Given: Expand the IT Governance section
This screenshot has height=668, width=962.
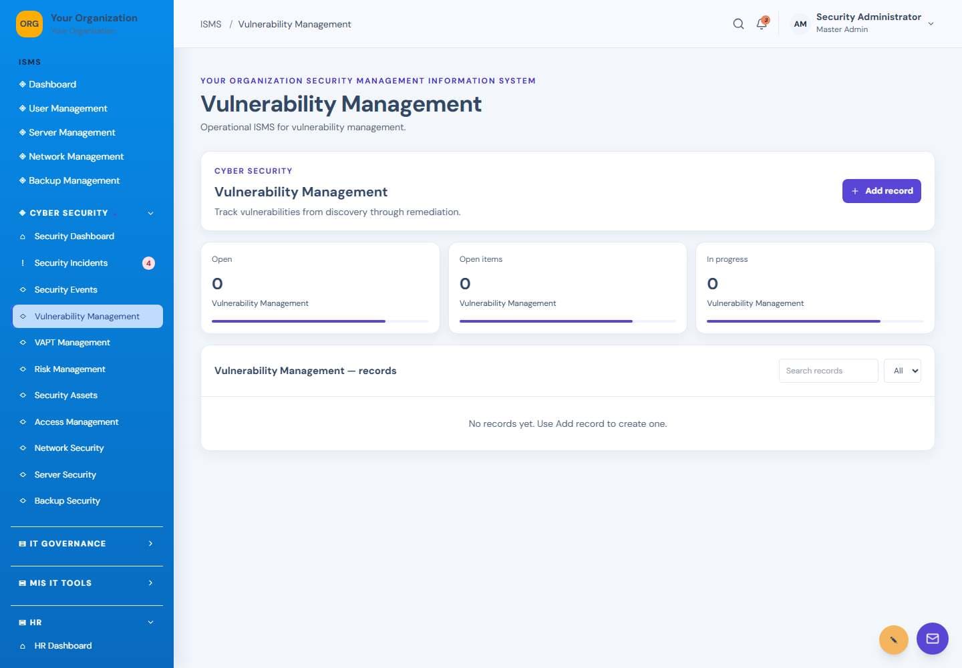Looking at the screenshot, I should [x=150, y=544].
